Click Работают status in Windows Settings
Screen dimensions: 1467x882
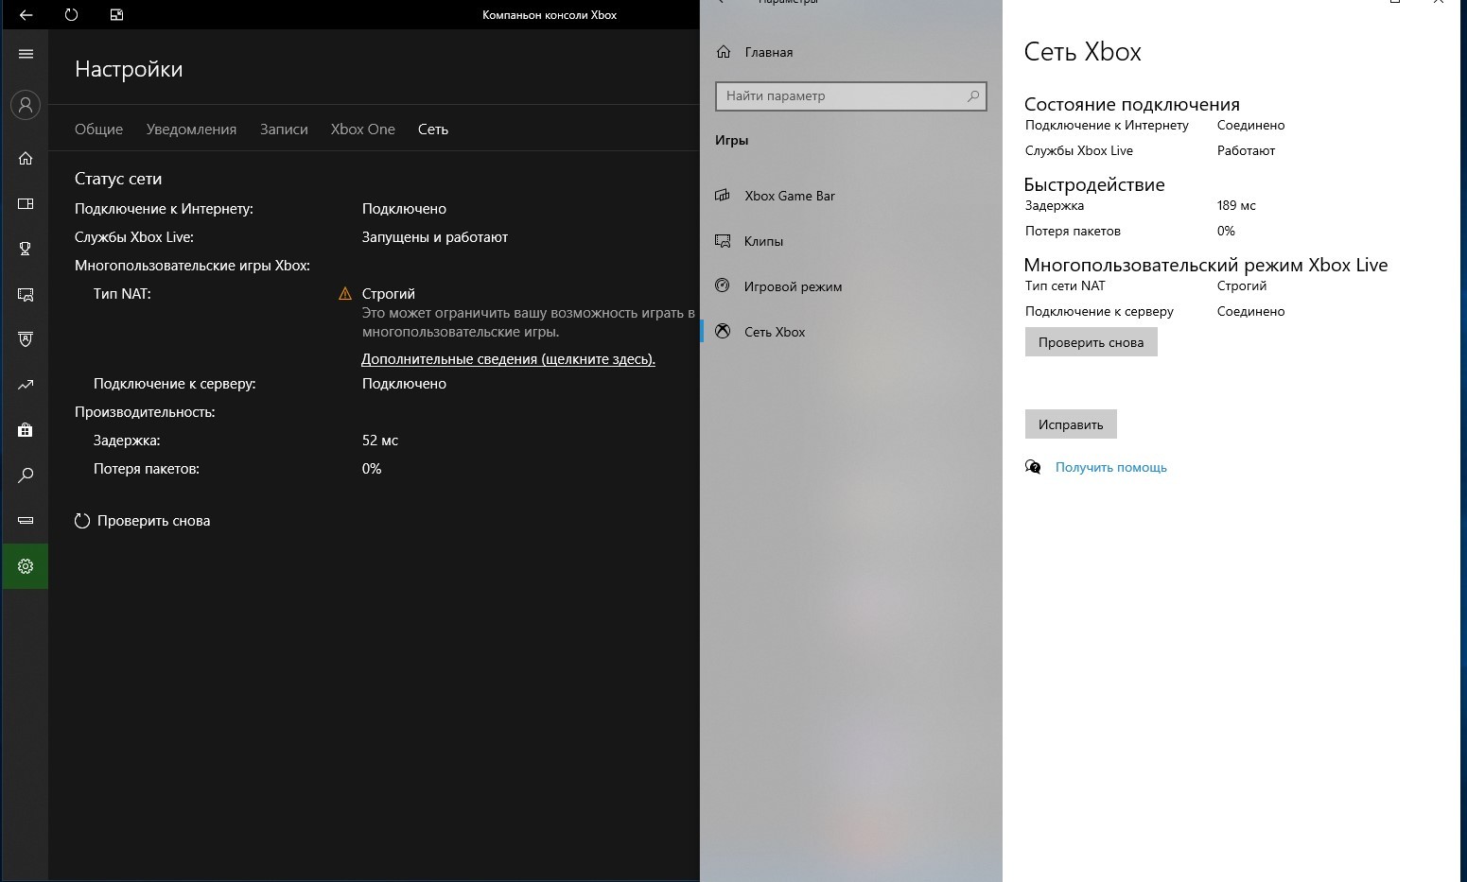1246,150
